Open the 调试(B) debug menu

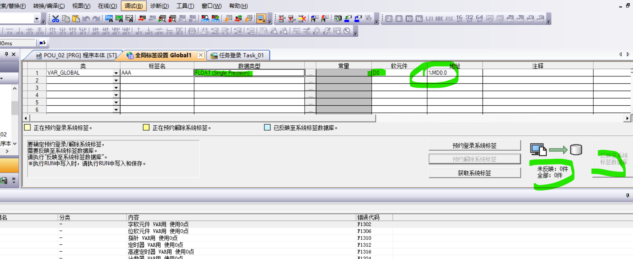pos(134,6)
